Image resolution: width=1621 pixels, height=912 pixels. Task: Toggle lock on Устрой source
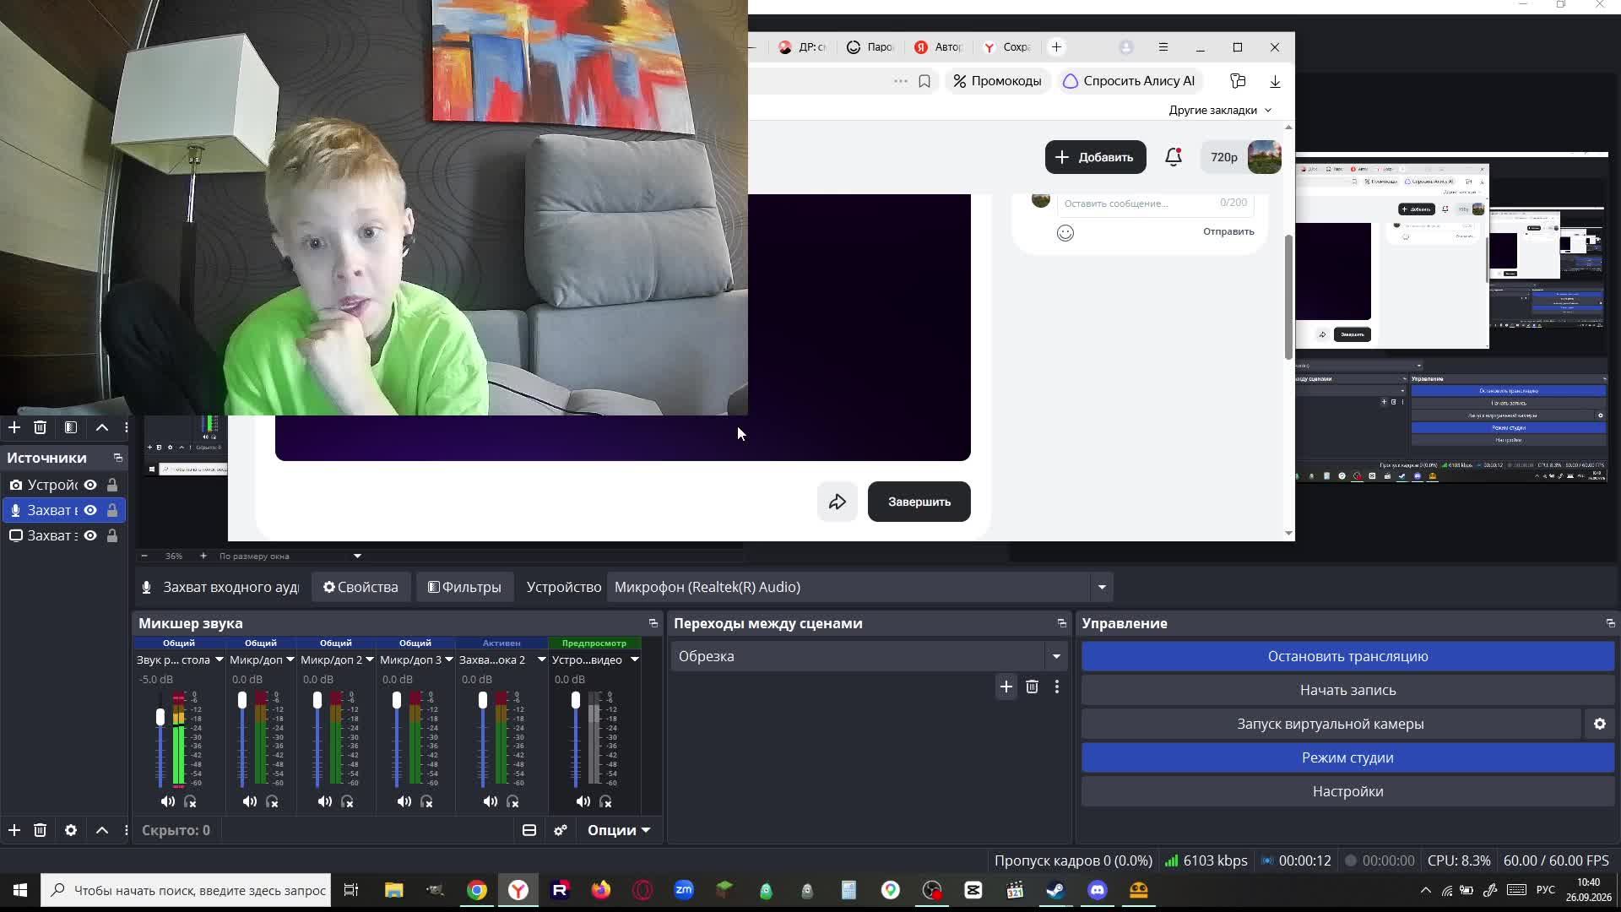(112, 485)
